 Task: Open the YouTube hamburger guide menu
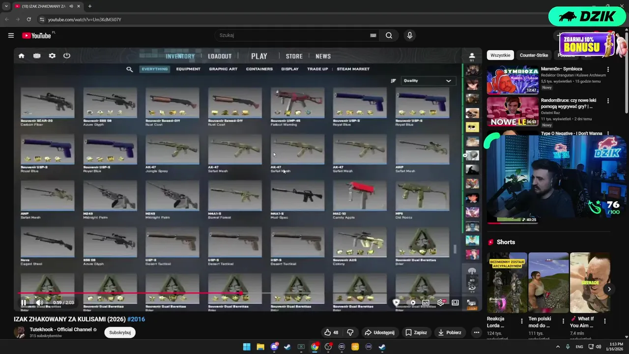point(11,35)
